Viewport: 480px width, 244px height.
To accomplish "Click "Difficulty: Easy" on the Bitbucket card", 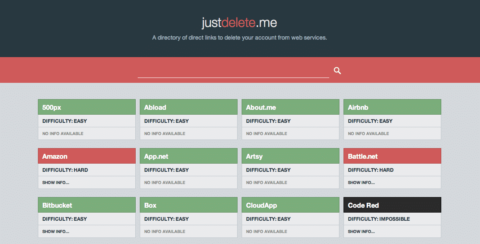I will tap(65, 219).
